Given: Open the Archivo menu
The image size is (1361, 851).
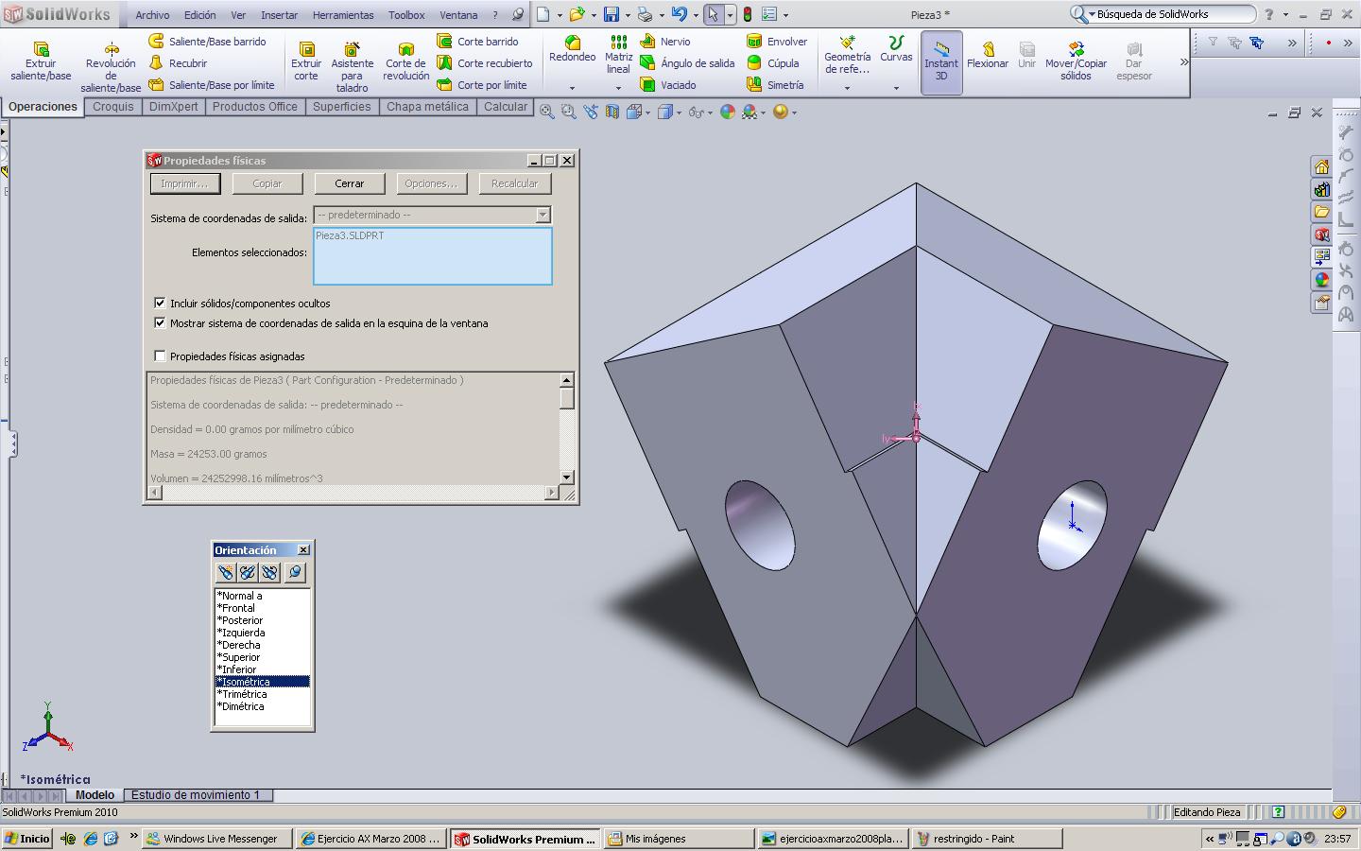Looking at the screenshot, I should point(152,15).
